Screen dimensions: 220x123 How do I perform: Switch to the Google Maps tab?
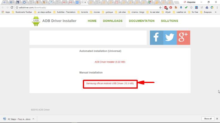click(x=150, y=2)
